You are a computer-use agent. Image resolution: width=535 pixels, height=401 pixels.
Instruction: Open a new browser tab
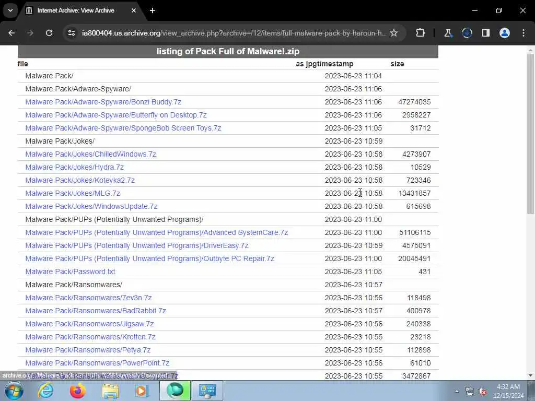tap(153, 10)
